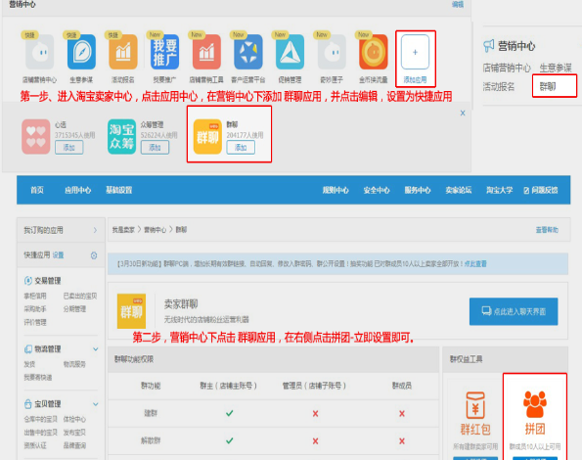The height and width of the screenshot is (460, 582).
Task: Select the yellow 群聊 icon in add-app panel
Action: click(x=207, y=137)
